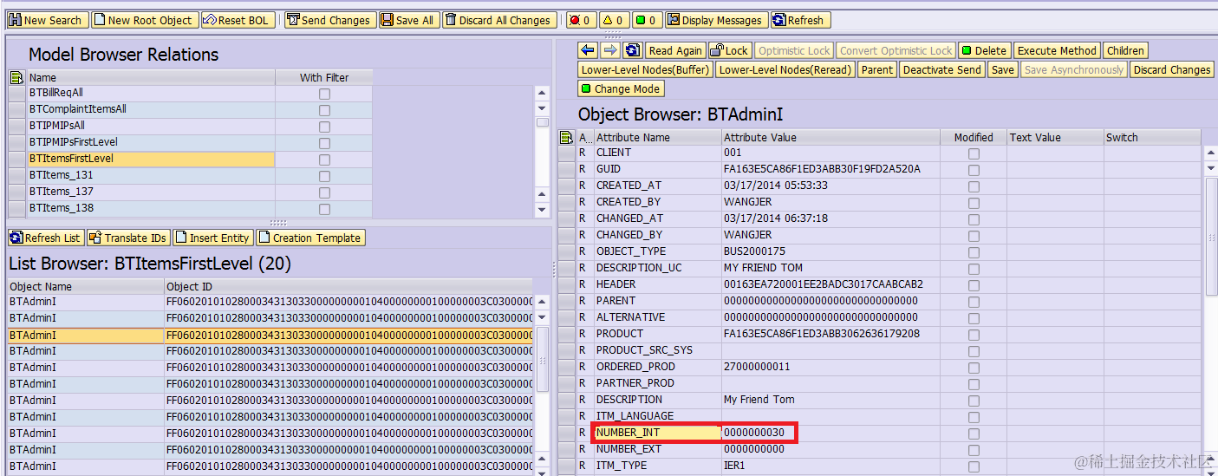Click the Object ID column header

click(x=348, y=286)
